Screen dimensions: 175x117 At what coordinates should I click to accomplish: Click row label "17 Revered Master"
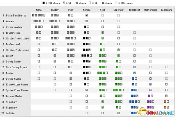pos(12,96)
